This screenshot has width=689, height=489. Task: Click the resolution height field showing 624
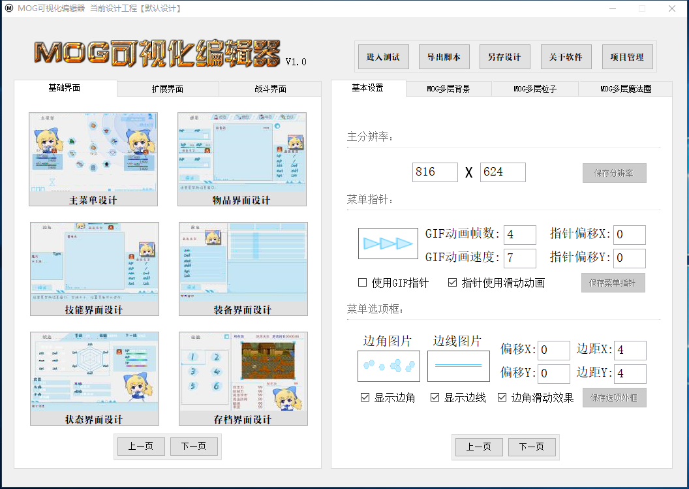[502, 172]
